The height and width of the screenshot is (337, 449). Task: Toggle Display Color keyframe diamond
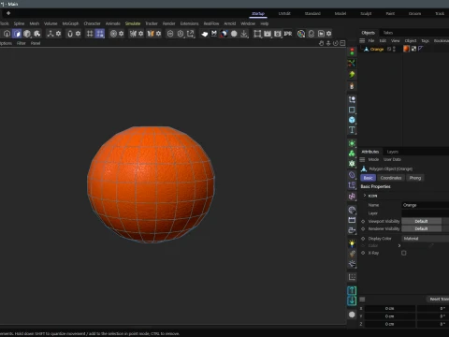[363, 239]
